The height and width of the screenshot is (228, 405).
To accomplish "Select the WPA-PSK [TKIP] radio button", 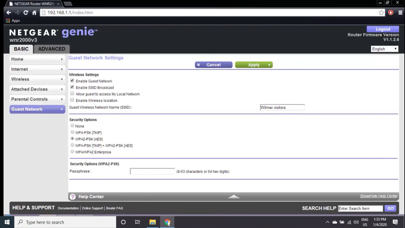I will point(72,132).
